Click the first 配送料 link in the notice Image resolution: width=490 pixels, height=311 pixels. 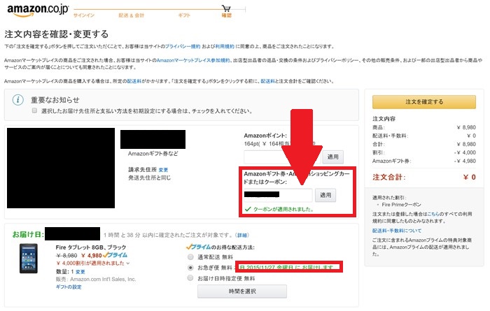(x=134, y=81)
